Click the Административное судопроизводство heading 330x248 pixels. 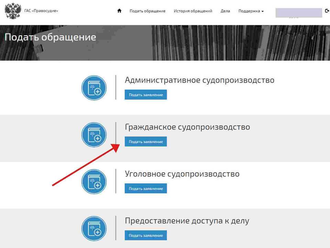(x=199, y=80)
